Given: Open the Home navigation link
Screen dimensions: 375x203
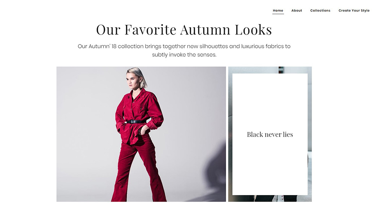Looking at the screenshot, I should [278, 10].
